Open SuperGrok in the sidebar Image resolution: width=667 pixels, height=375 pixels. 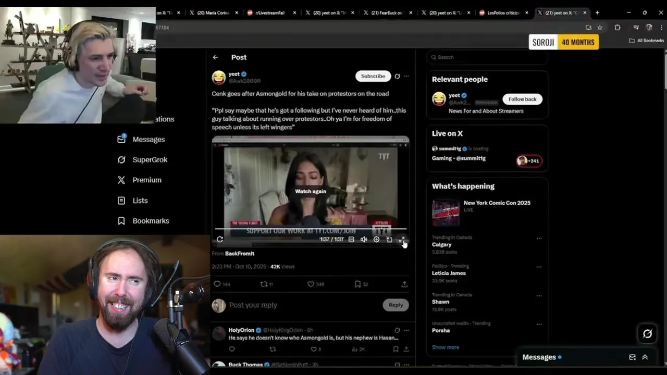[x=150, y=159]
